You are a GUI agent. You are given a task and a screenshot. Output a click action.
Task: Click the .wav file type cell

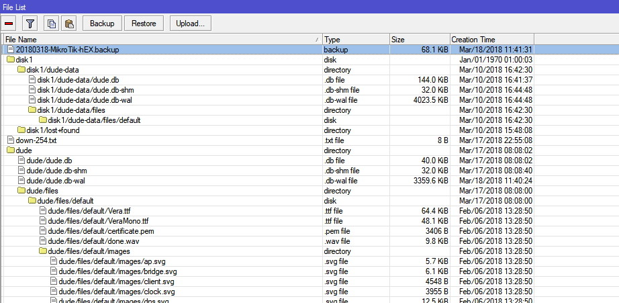(336, 241)
